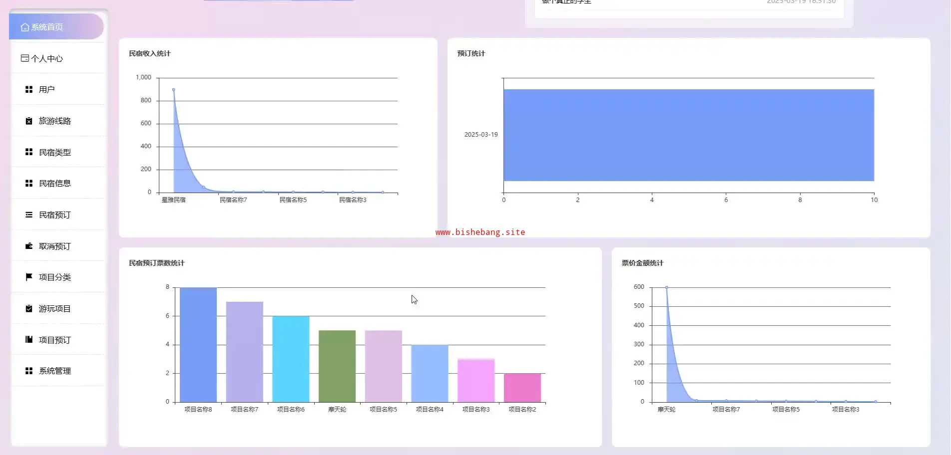
Task: Select 民宿信息 in the sidebar
Action: point(58,183)
